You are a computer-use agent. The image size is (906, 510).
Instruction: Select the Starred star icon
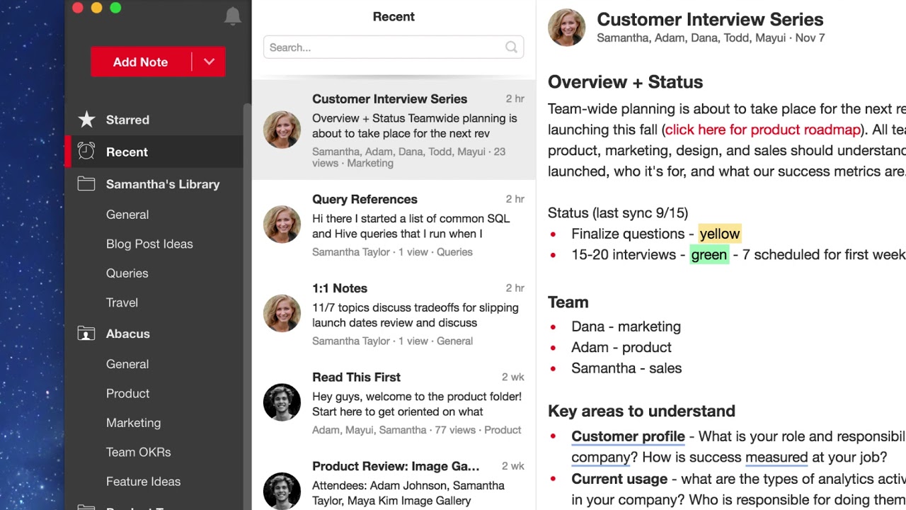click(x=86, y=120)
